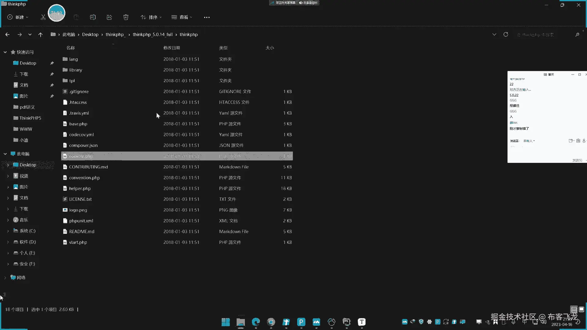Sort by 修改日期 column header
The height and width of the screenshot is (330, 587).
click(172, 48)
